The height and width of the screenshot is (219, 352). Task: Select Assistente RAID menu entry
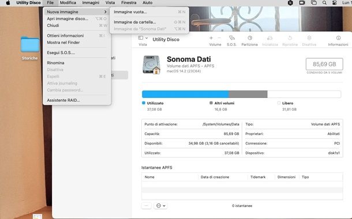tap(77, 100)
